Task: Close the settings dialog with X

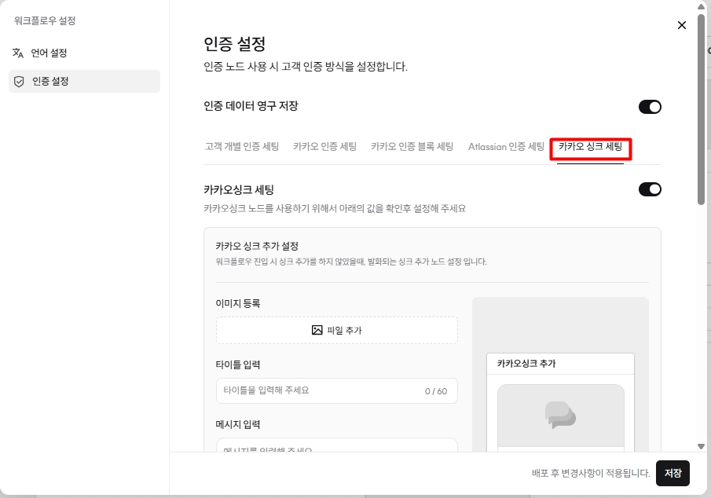Action: 681,25
